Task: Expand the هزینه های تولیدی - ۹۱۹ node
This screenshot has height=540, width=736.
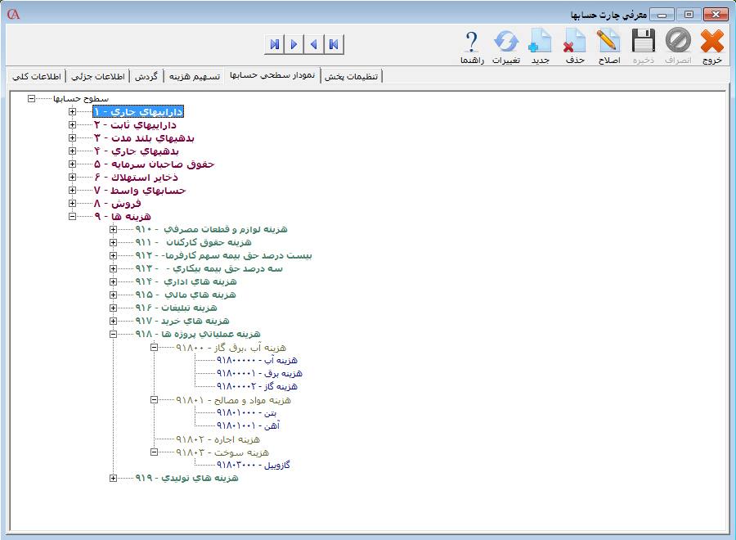Action: coord(114,479)
